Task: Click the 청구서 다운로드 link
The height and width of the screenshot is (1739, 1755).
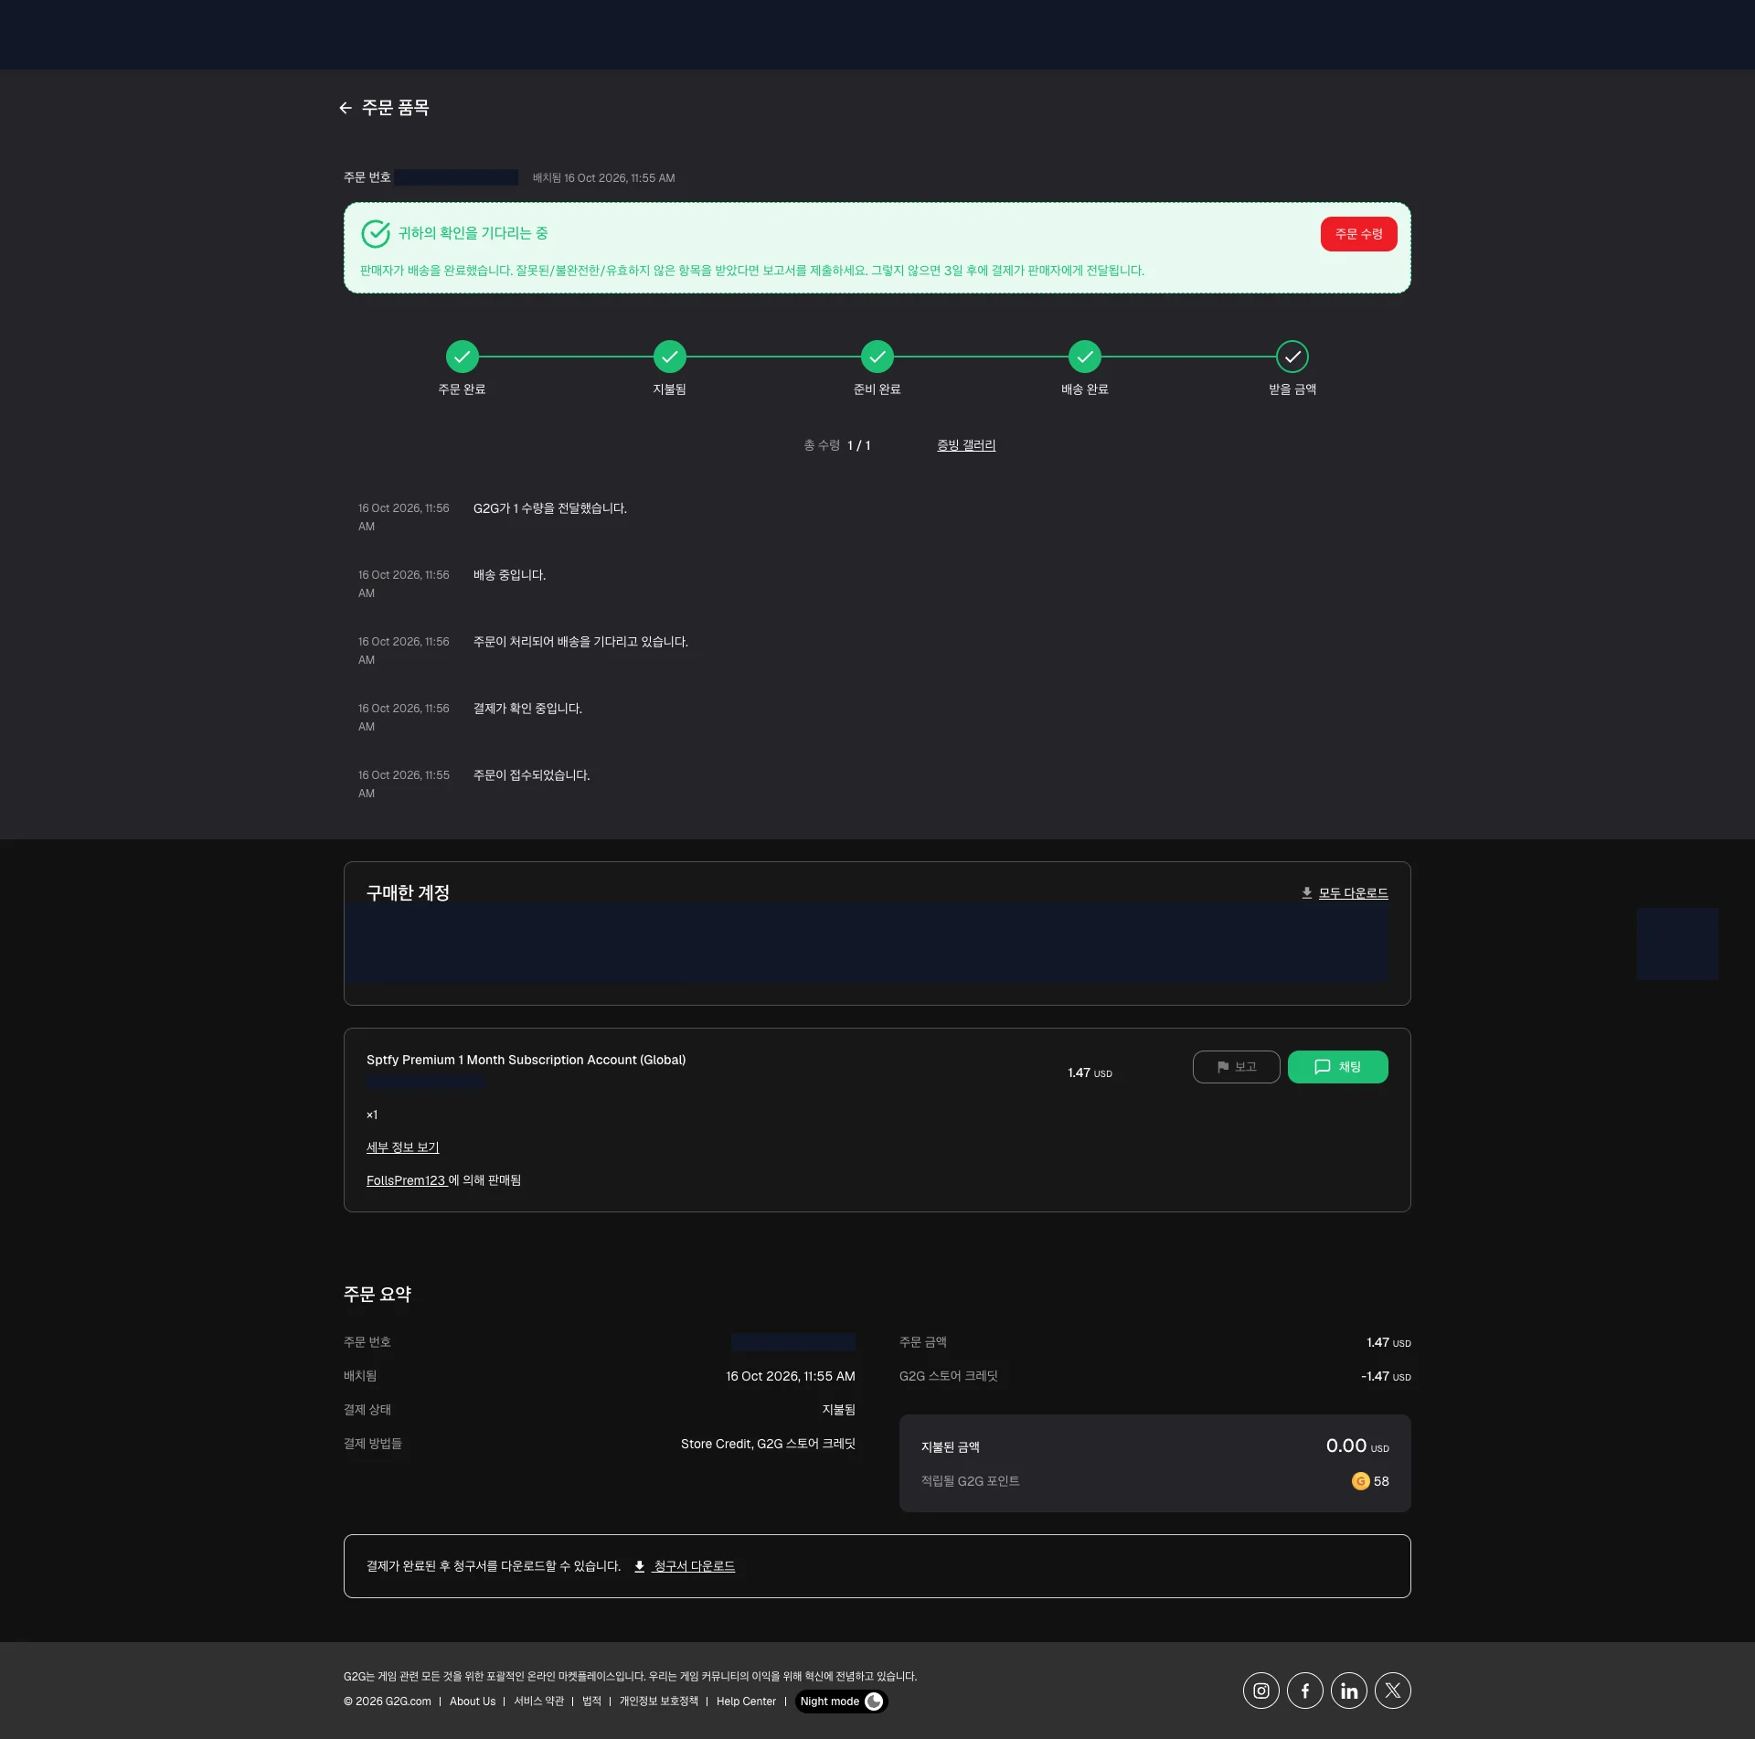Action: click(694, 1566)
